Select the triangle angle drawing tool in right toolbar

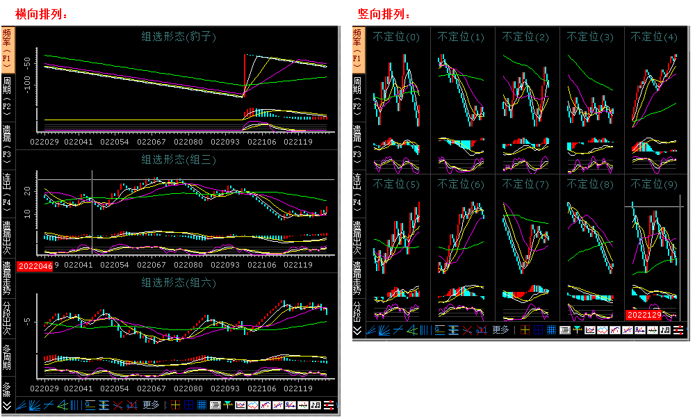coord(411,330)
